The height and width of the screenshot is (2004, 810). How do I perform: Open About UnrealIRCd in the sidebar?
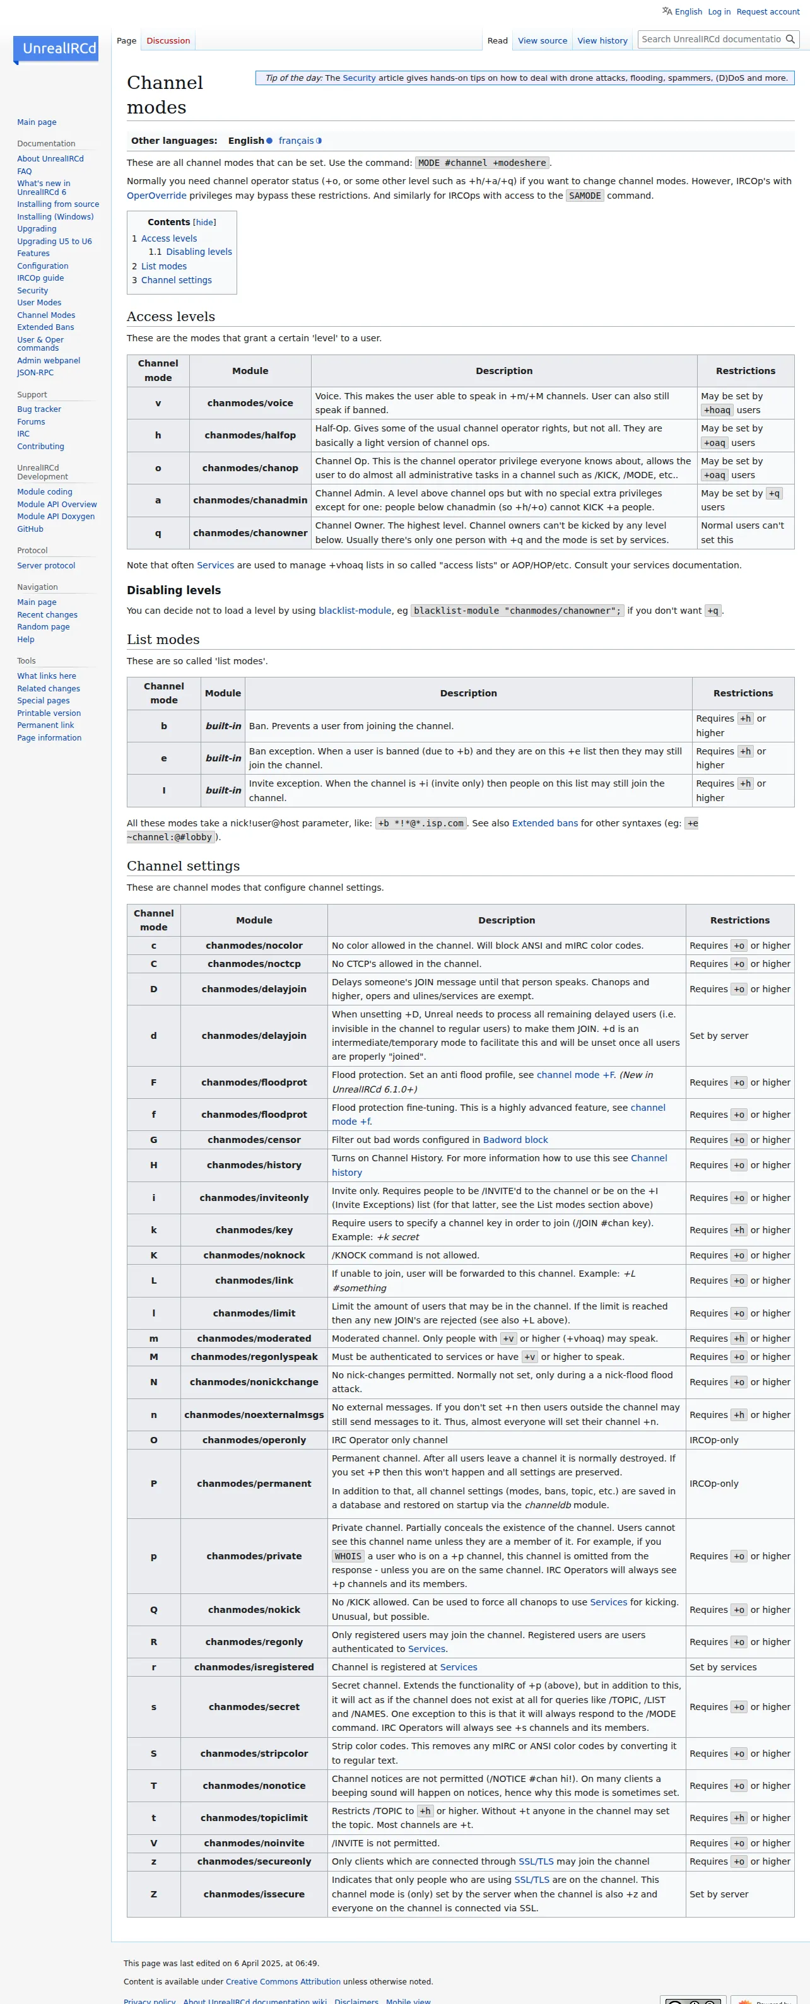coord(50,159)
